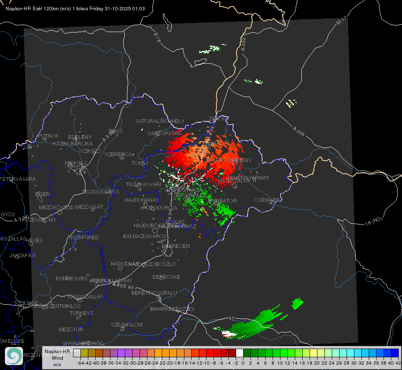Click the NYÍRBÁTOR label

222,201
